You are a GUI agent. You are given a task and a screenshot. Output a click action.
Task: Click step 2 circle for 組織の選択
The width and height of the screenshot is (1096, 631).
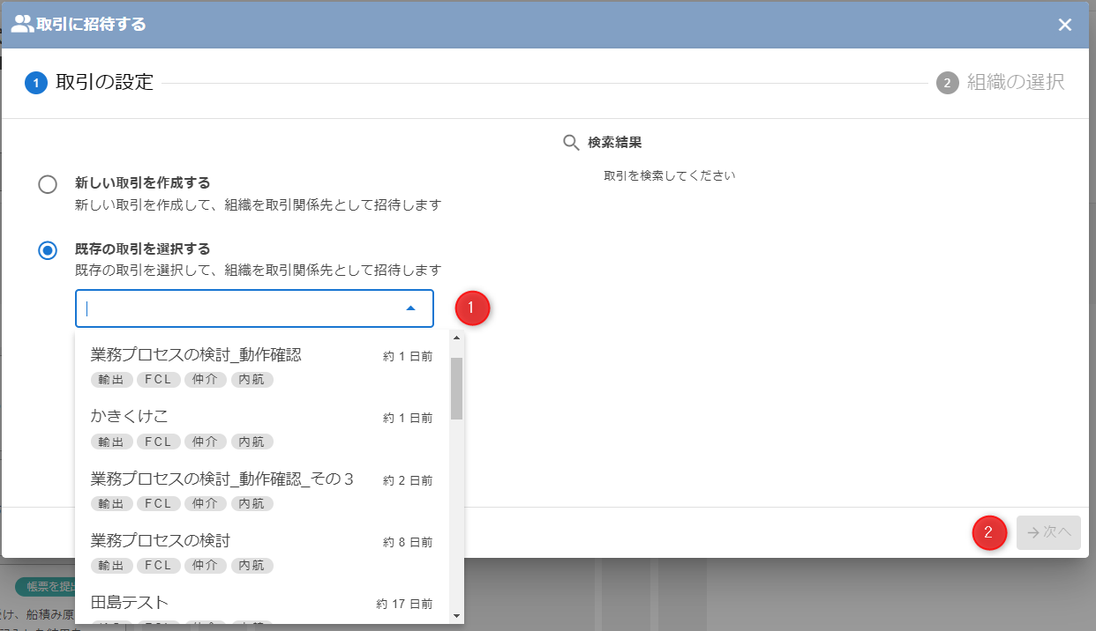(x=947, y=84)
